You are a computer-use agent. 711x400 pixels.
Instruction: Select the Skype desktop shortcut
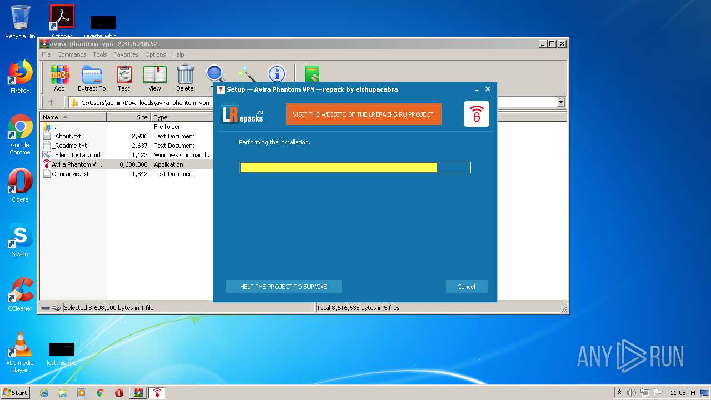coord(20,240)
